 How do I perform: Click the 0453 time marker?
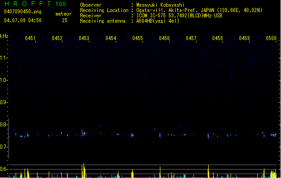[84, 38]
